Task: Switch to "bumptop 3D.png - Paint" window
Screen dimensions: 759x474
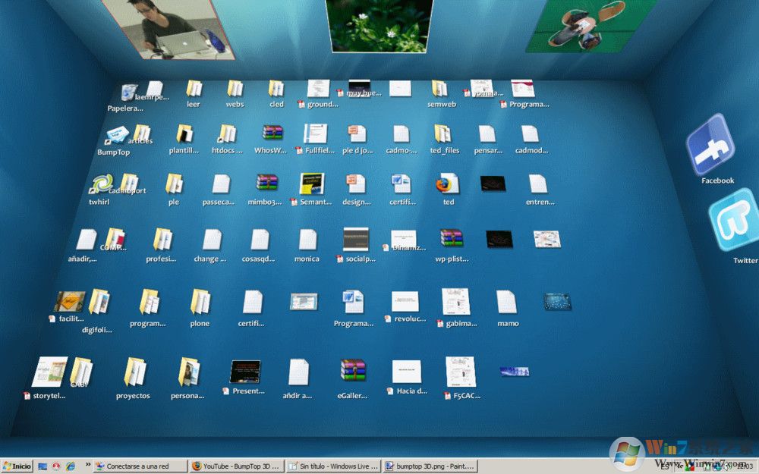Action: [x=429, y=466]
